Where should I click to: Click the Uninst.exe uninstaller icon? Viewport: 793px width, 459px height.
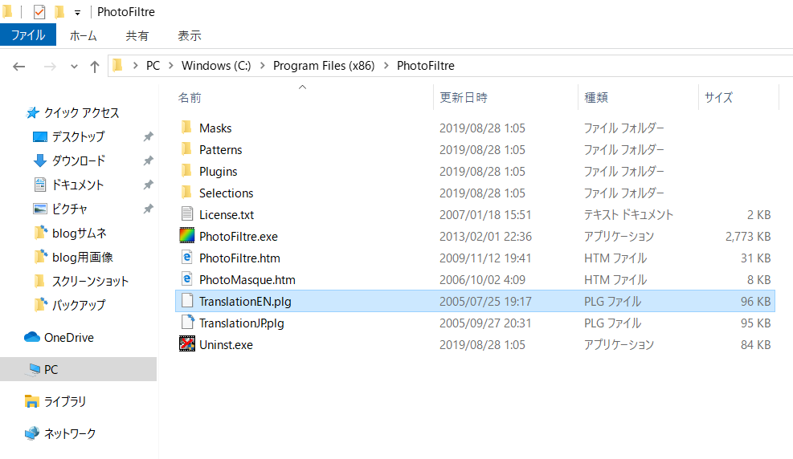coord(187,344)
